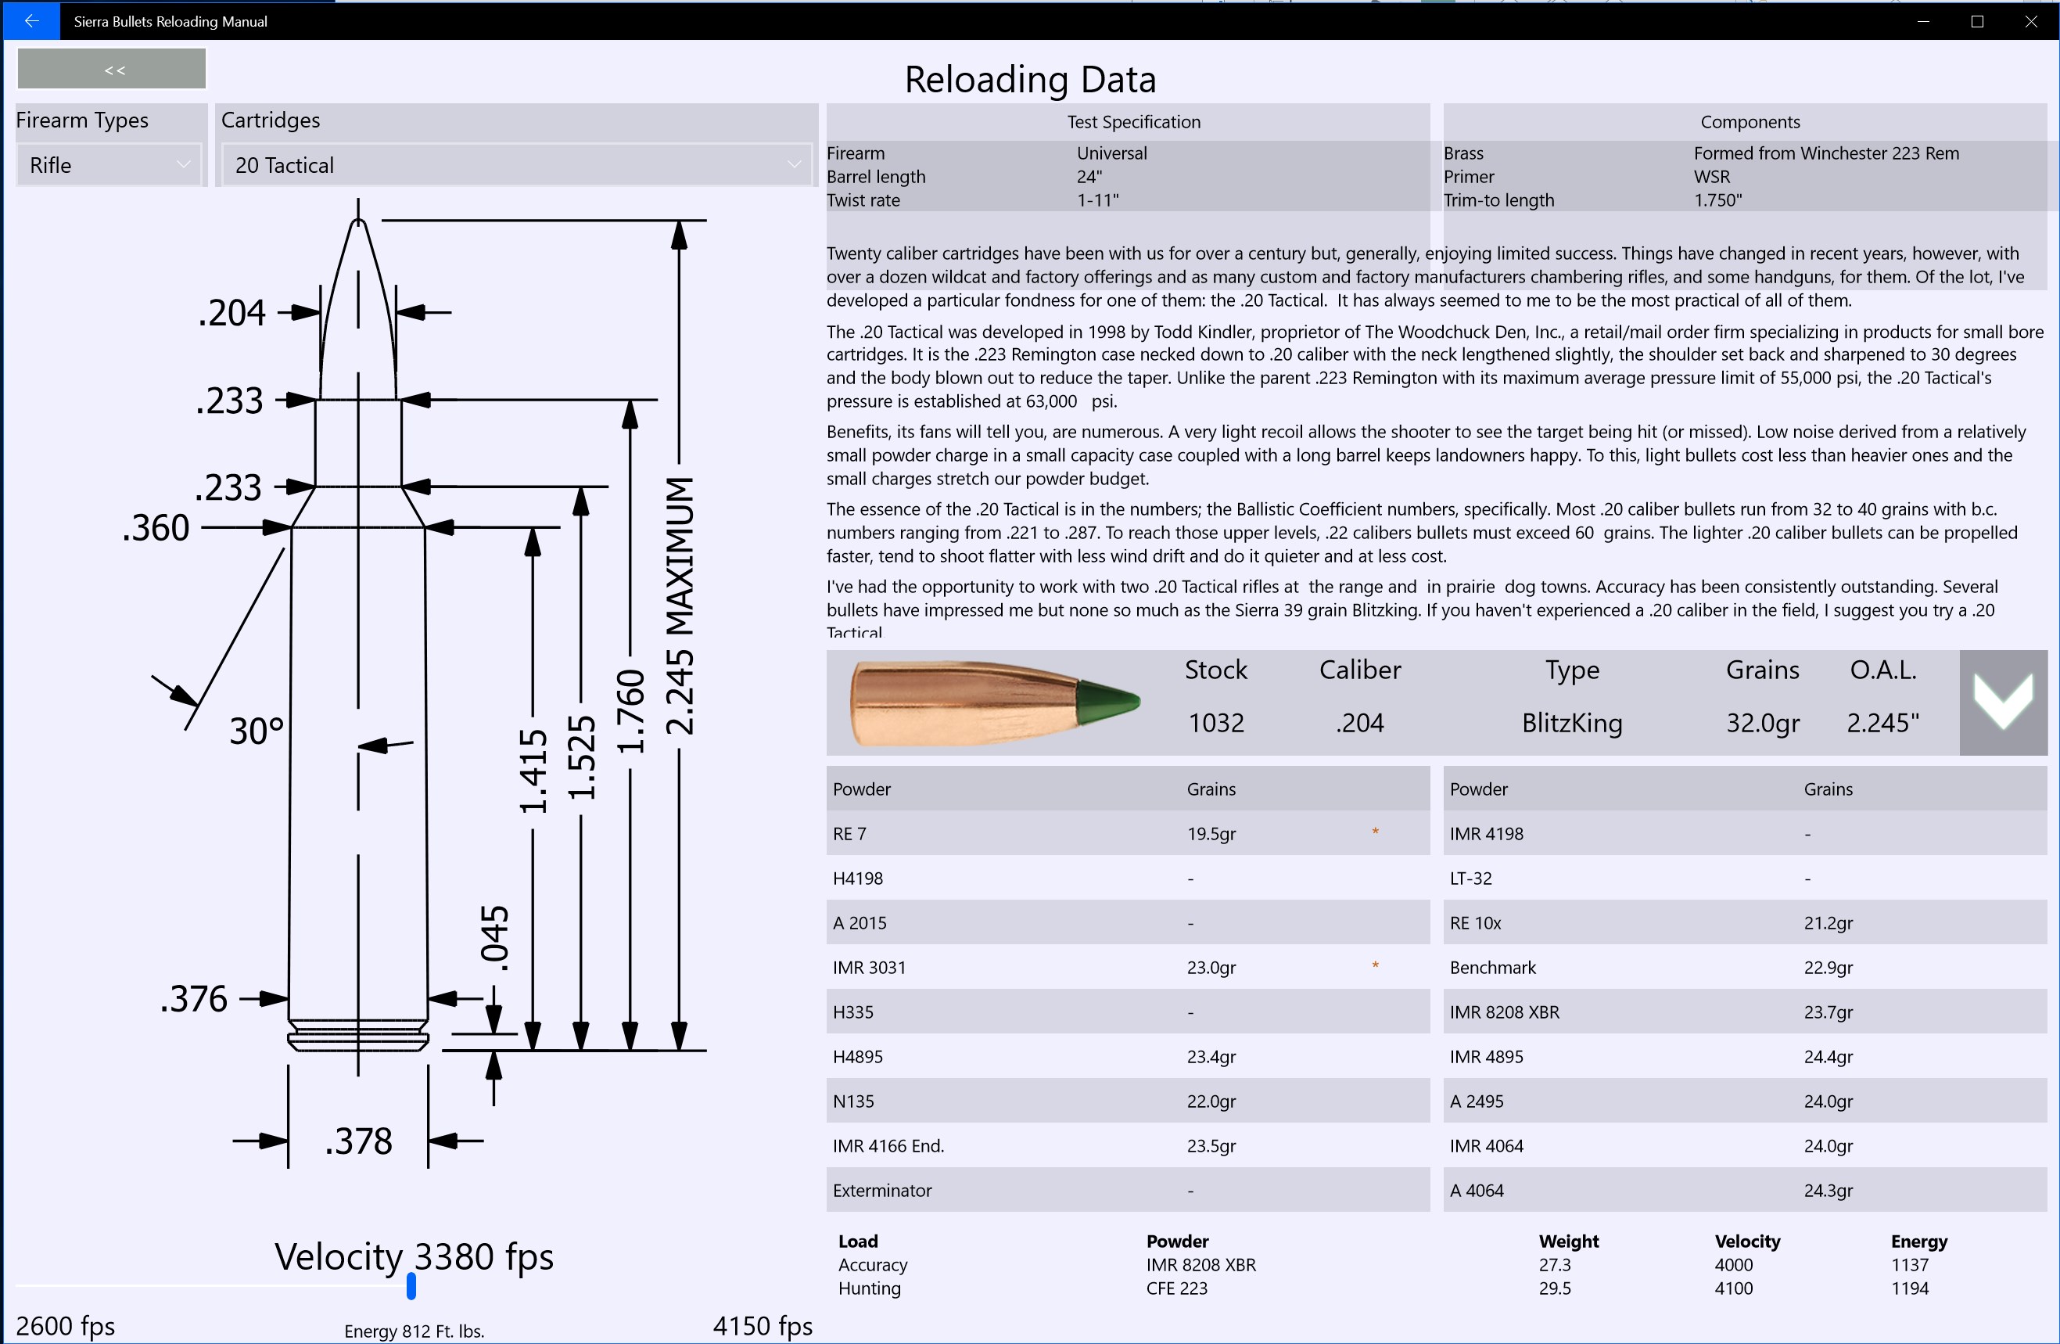Click the back arrow in title bar
Viewport: 2060px width, 1344px height.
[31, 21]
